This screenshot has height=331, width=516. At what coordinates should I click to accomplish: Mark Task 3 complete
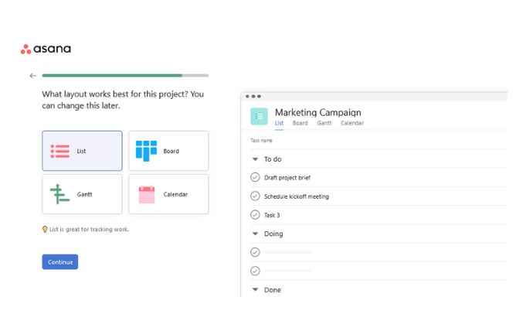click(x=255, y=215)
